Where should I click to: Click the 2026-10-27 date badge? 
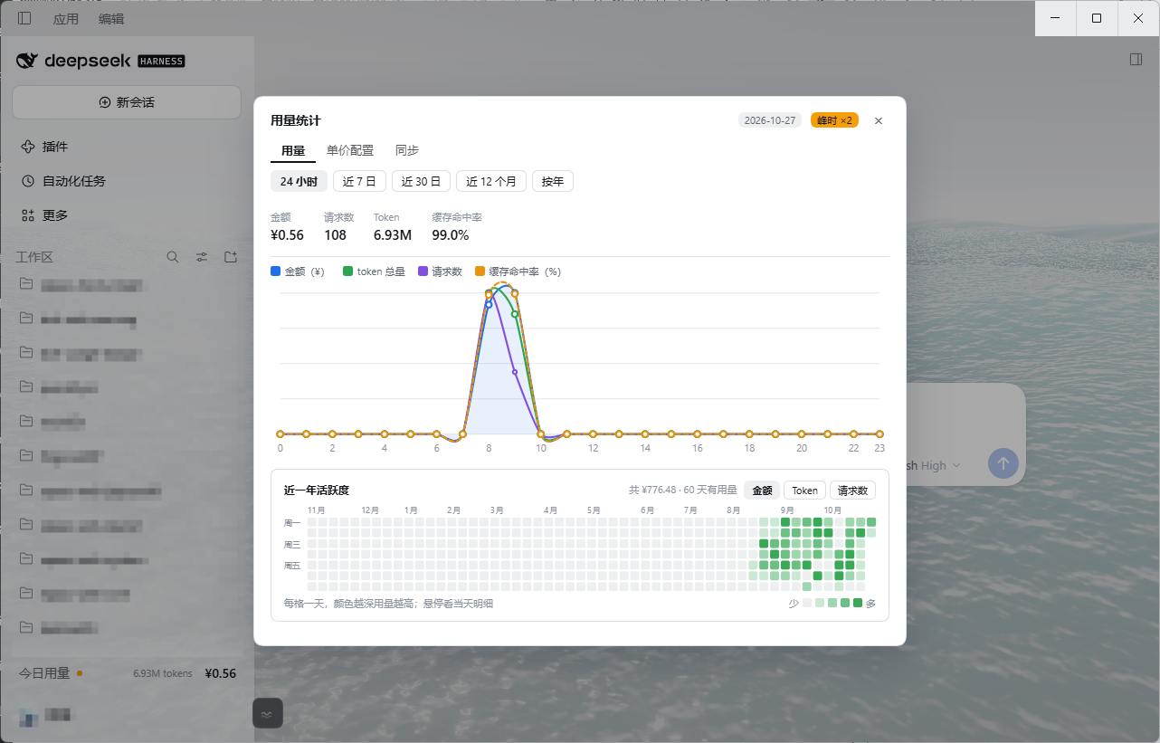pos(770,120)
